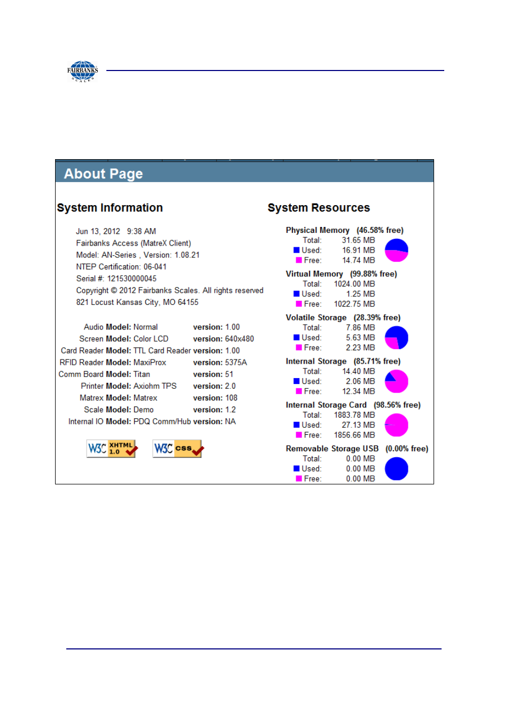Viewport: 510px width, 721px height.
Task: Click the Internal Storage pie chart
Action: point(396,381)
